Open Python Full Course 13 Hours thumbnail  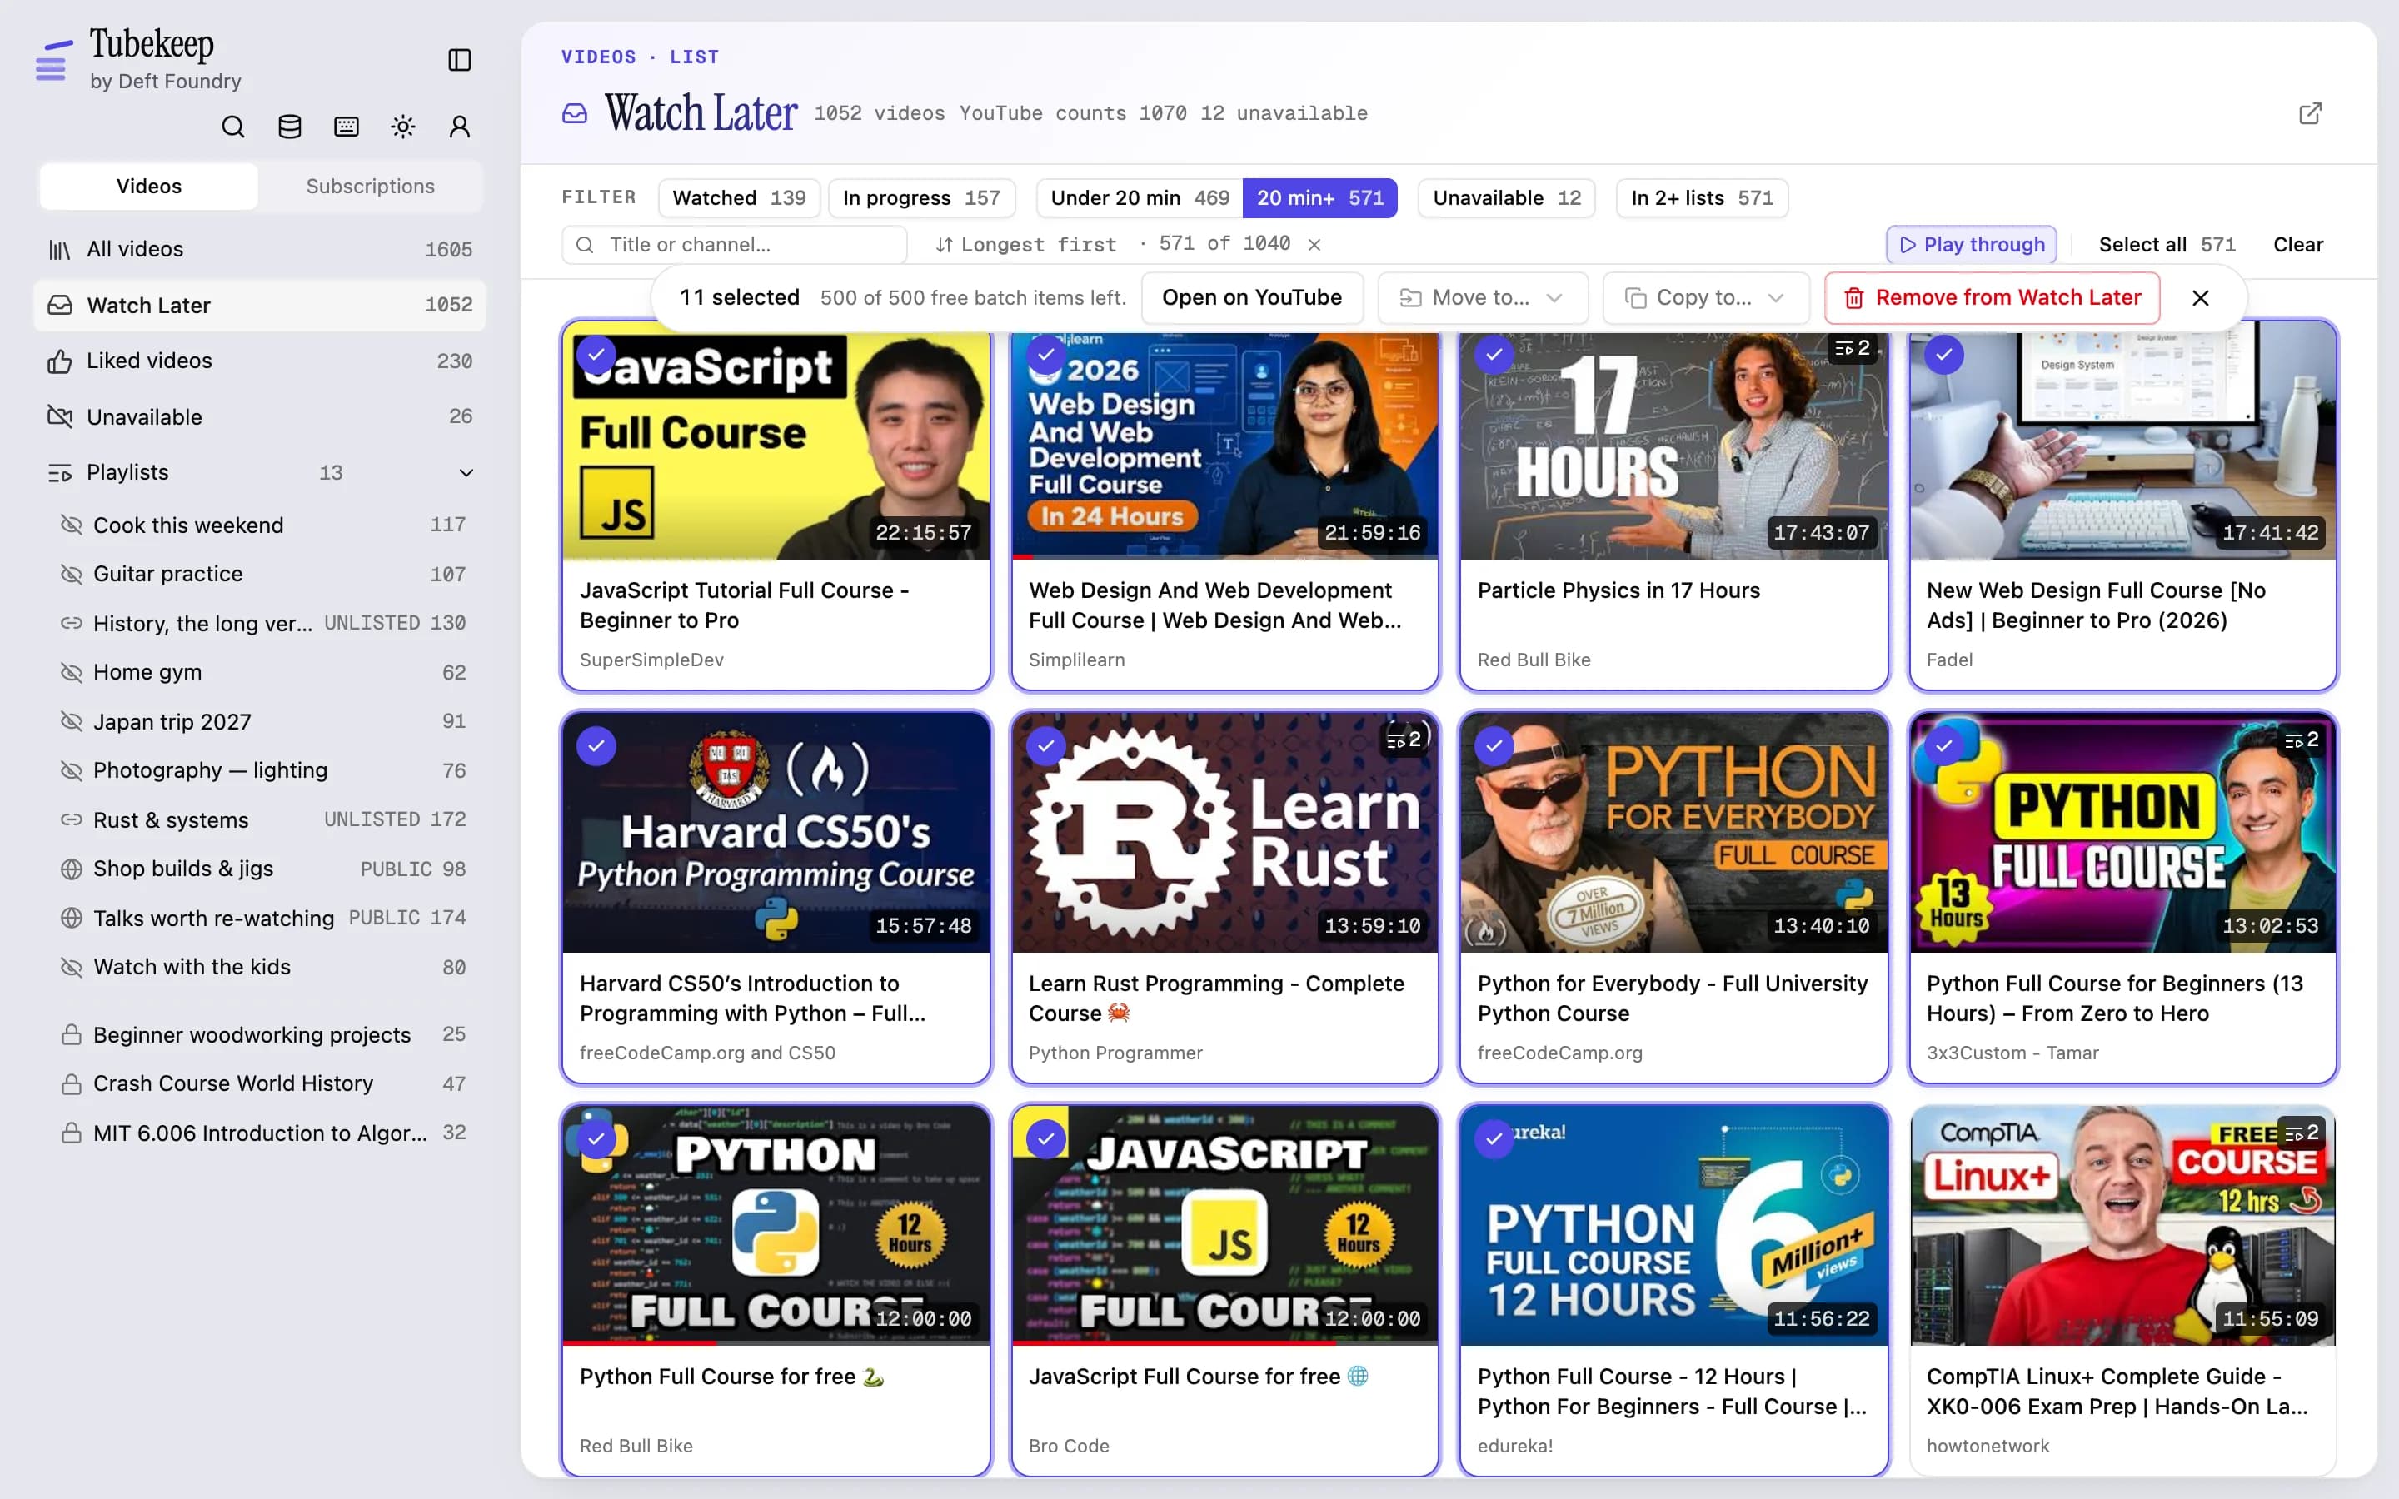click(2122, 833)
